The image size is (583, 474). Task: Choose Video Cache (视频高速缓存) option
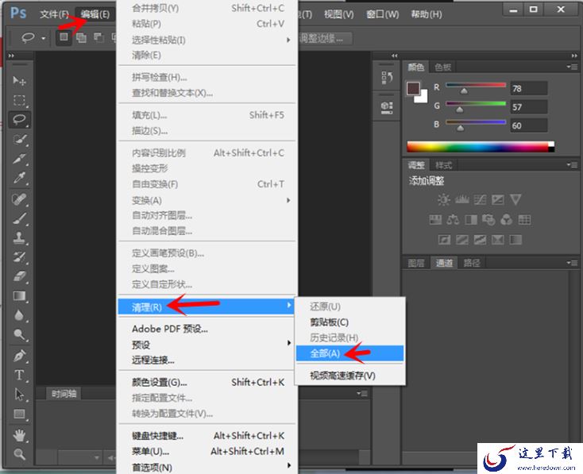point(349,376)
